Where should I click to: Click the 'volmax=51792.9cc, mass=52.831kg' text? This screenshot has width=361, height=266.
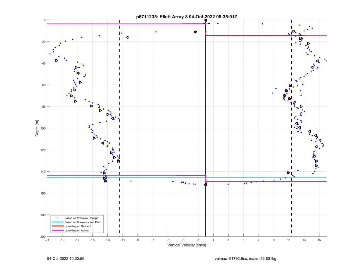245,258
